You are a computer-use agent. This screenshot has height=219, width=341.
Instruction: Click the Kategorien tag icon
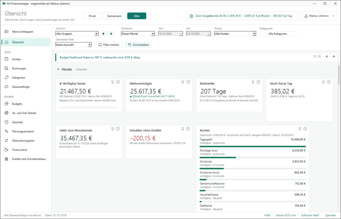[7, 77]
